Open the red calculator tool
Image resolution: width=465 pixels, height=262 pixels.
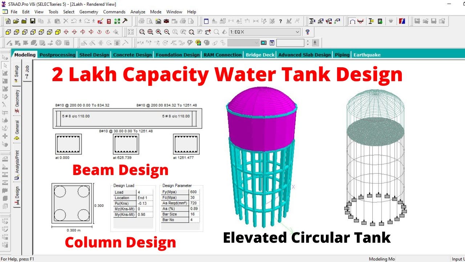coord(109,21)
